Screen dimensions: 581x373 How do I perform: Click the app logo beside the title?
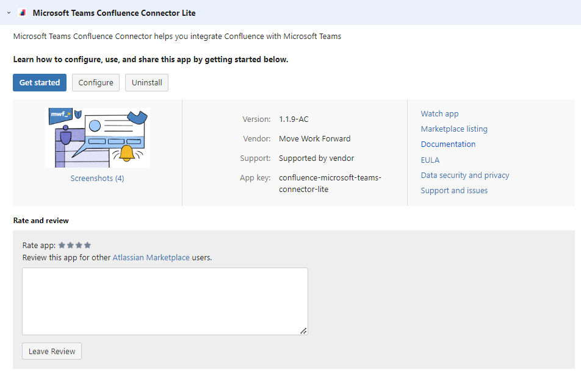pos(23,13)
